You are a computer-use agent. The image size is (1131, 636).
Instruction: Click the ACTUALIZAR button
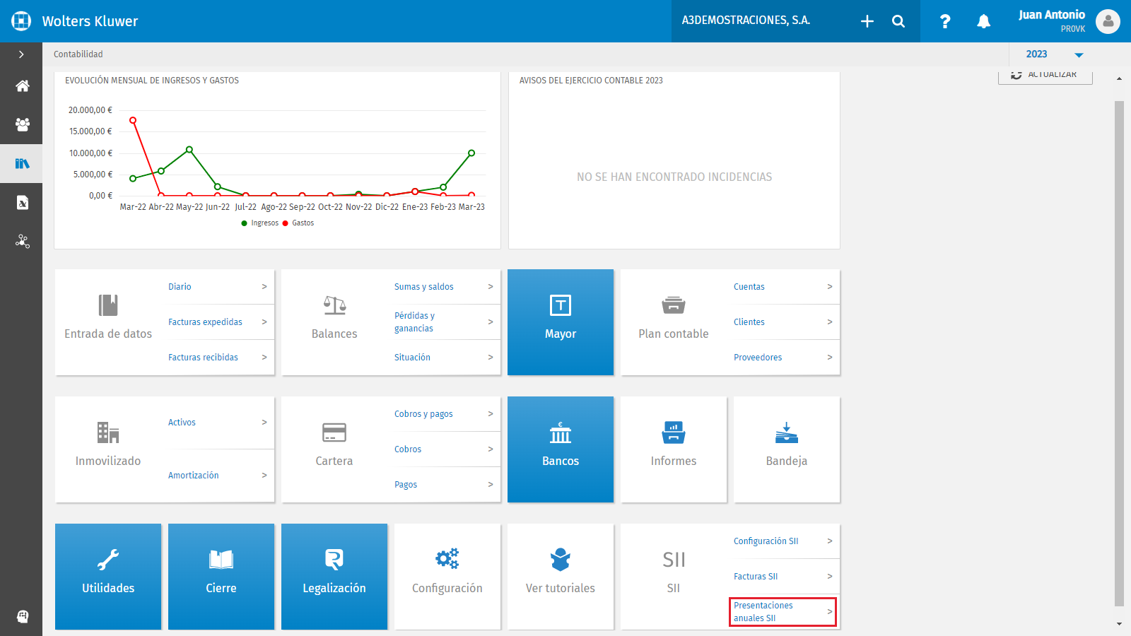pos(1045,75)
